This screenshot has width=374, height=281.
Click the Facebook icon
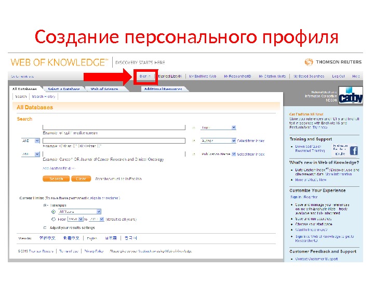354,151
